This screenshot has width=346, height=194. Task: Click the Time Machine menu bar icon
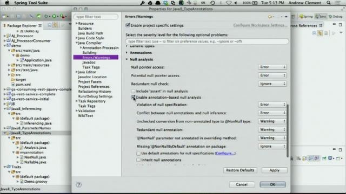(212, 3)
